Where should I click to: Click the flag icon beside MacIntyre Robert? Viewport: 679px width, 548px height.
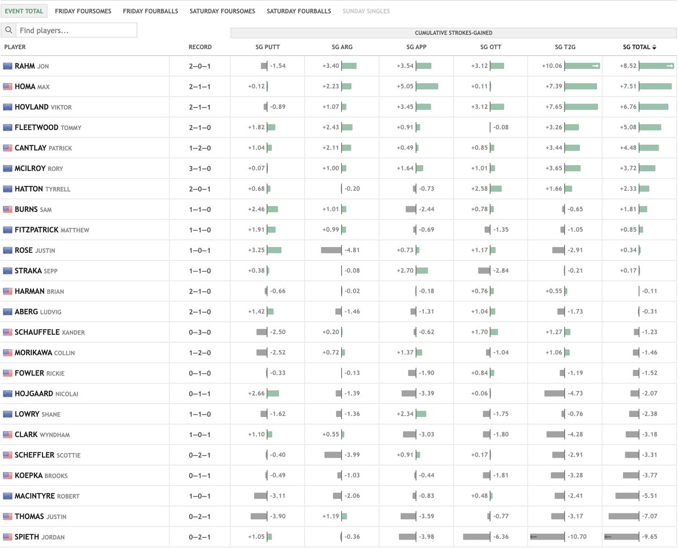tap(7, 495)
